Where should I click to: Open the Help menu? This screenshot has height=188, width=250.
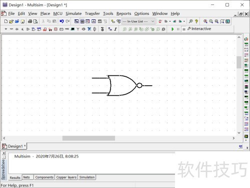(175, 13)
